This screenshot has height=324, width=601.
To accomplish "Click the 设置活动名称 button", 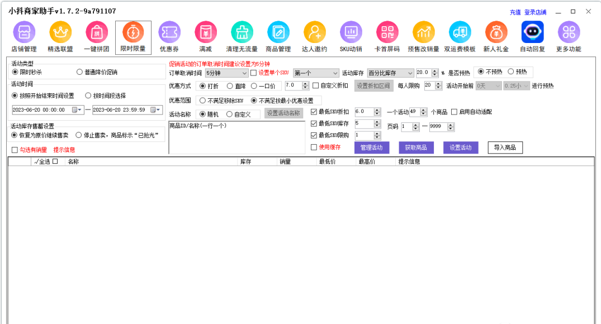I will pos(283,113).
